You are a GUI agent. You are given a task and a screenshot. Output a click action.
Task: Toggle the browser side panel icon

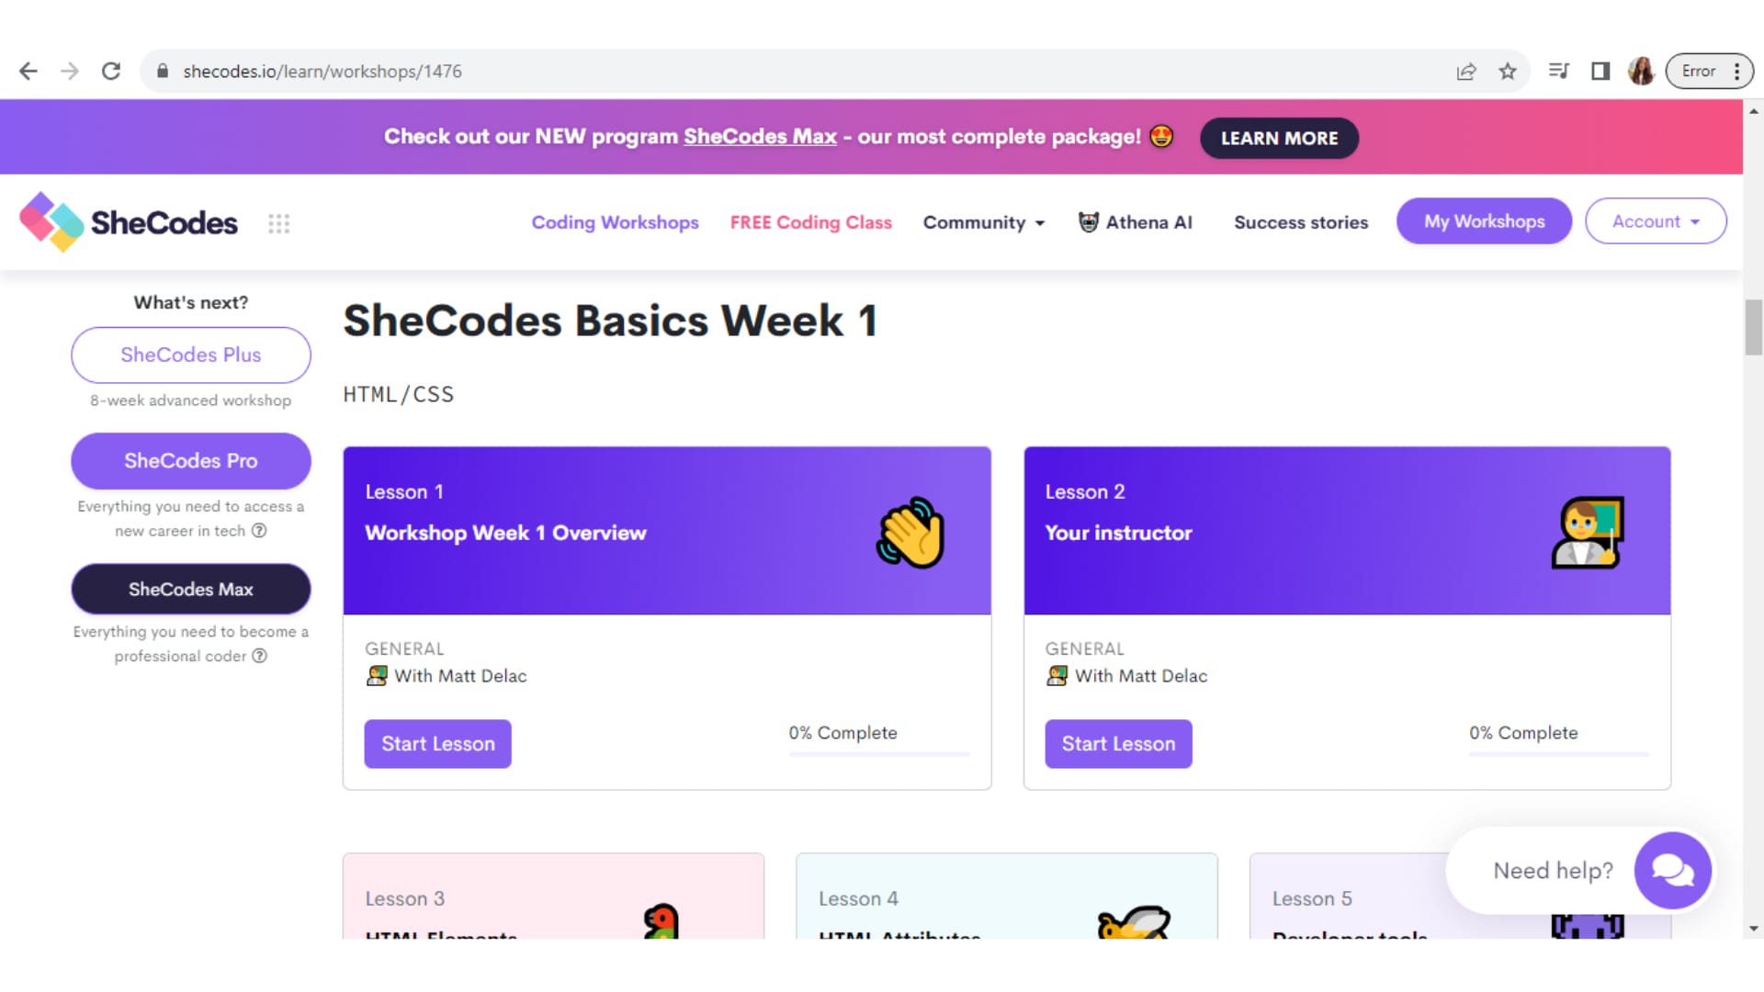pyautogui.click(x=1600, y=71)
